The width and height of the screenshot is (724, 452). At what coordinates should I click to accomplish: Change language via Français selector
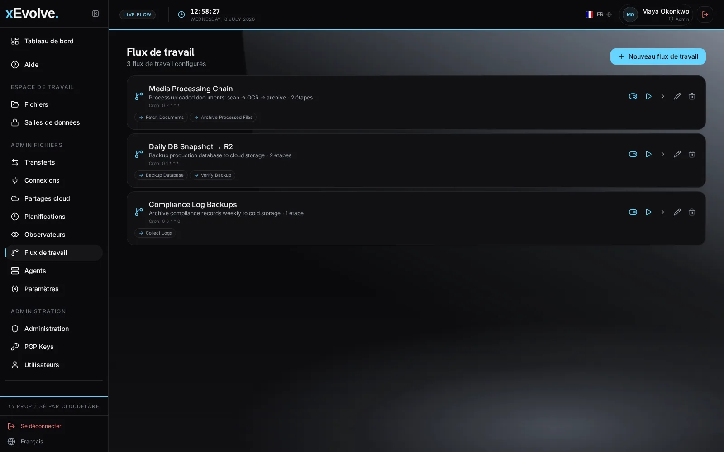pos(25,442)
